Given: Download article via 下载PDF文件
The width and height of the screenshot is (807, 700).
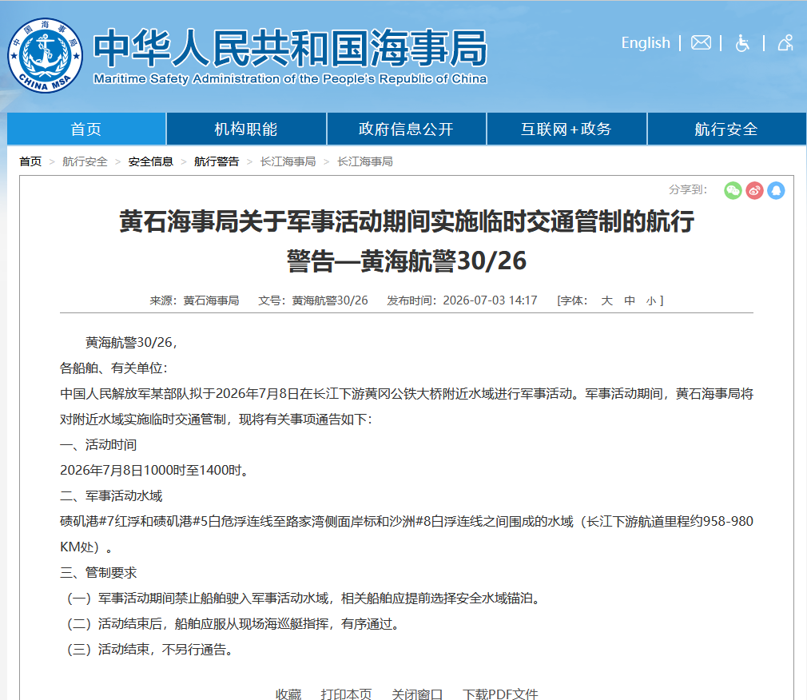Looking at the screenshot, I should (500, 694).
